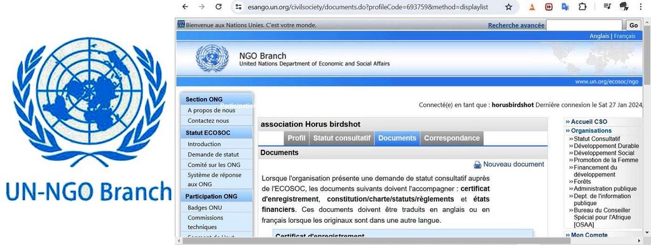
Task: Open the red square extension icon
Action: [549, 7]
